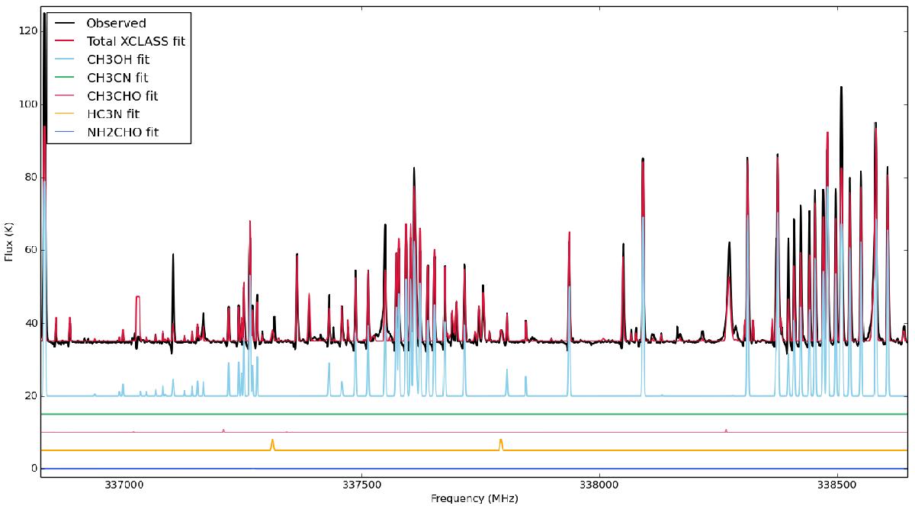Screen dimensions: 915x509
Task: Select the 'CH3CN fit' legend label
Action: point(118,78)
